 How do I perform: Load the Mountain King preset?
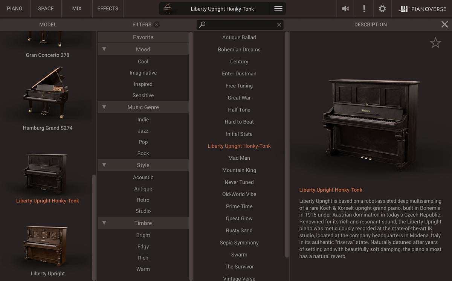(239, 170)
